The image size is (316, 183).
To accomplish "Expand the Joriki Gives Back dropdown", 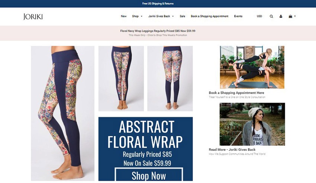I will (161, 16).
